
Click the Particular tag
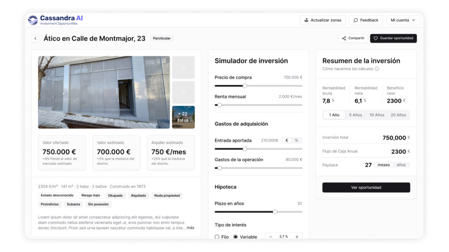click(x=162, y=39)
